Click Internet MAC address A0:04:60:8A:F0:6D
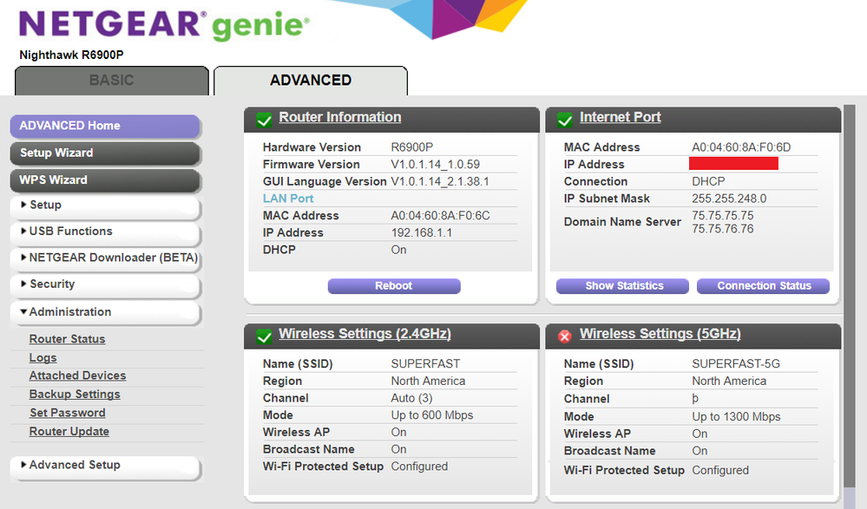 (x=741, y=147)
